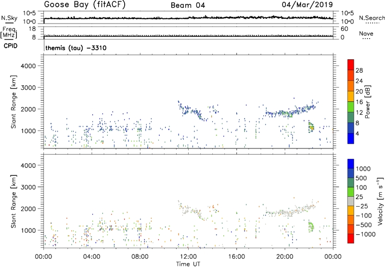
Task: Click the '20:00' time tick label
Action: (x=284, y=257)
